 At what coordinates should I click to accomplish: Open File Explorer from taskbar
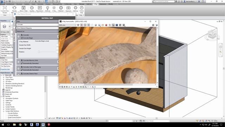point(14,125)
